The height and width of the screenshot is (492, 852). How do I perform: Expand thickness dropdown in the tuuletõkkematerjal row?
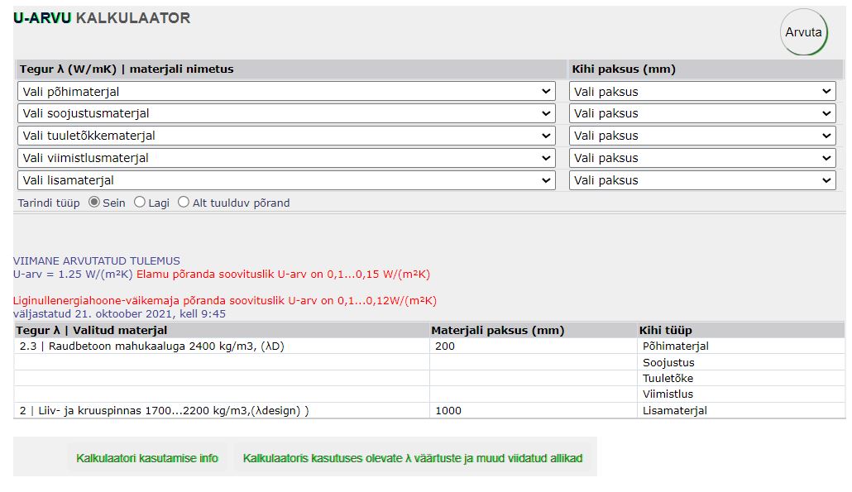(x=702, y=136)
